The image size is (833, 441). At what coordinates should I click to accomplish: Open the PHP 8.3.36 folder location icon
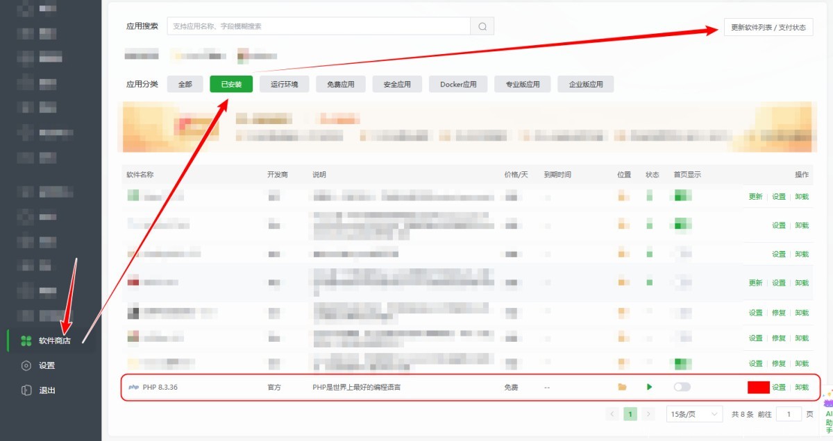click(x=622, y=387)
